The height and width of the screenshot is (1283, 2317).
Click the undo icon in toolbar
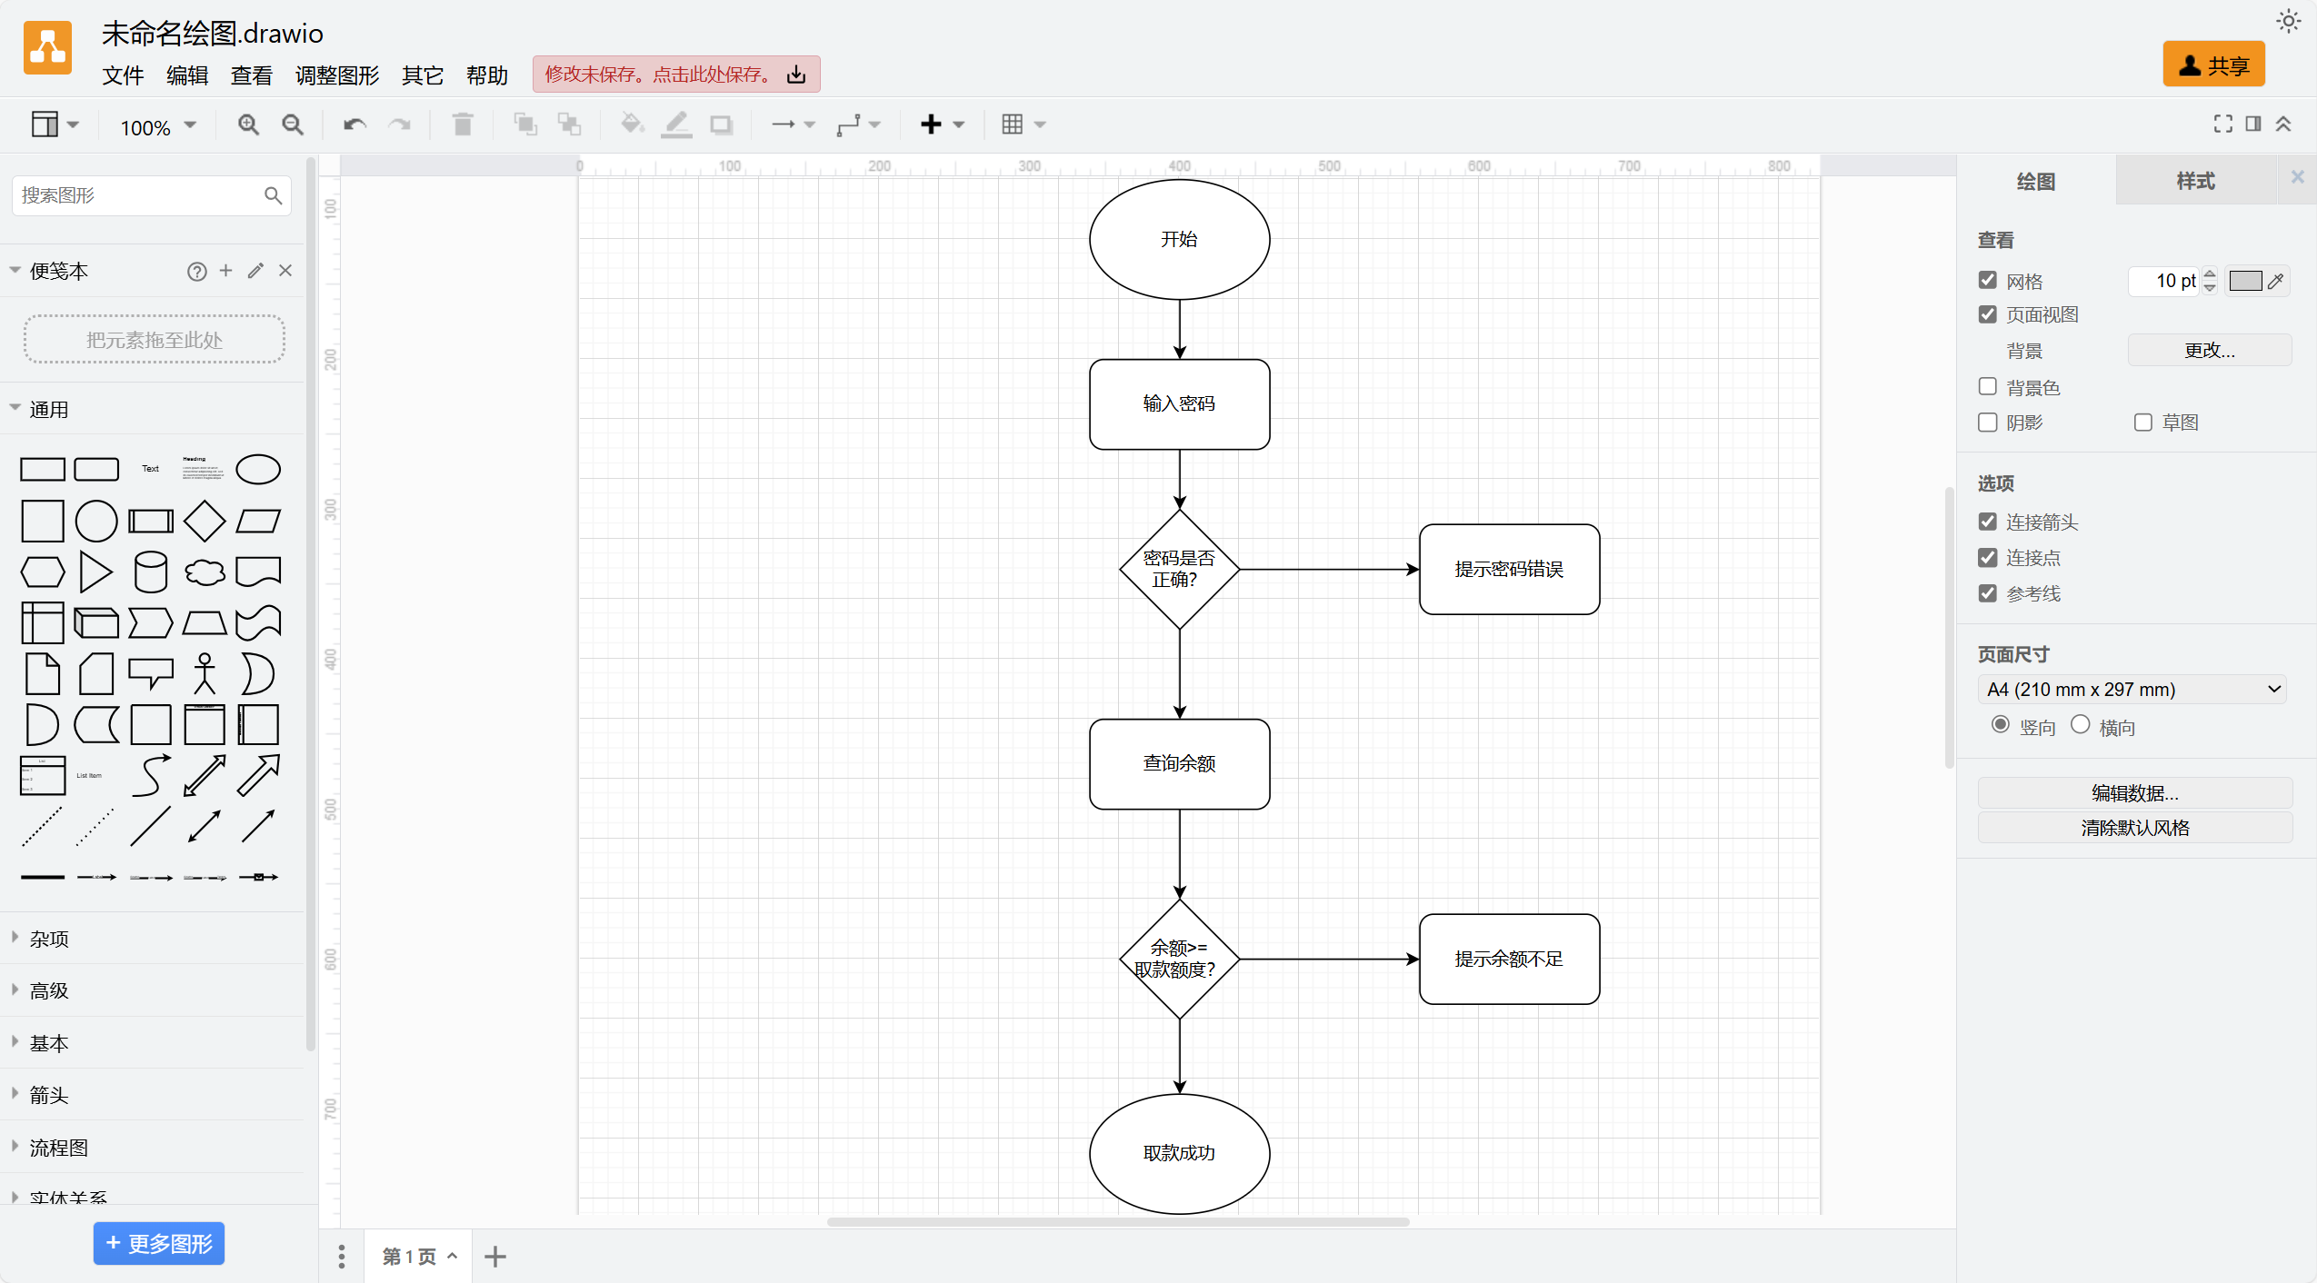[x=354, y=124]
